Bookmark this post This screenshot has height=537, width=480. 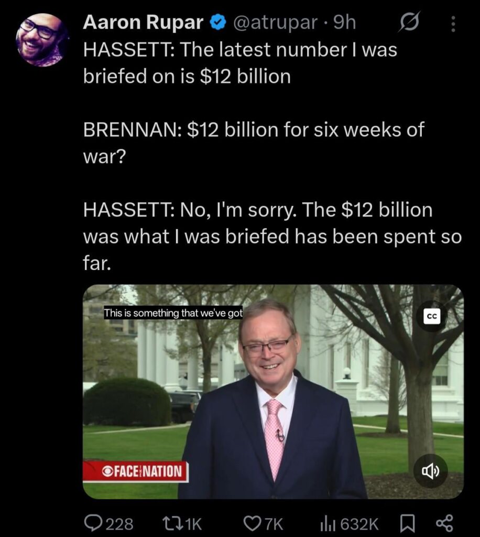coord(408,523)
